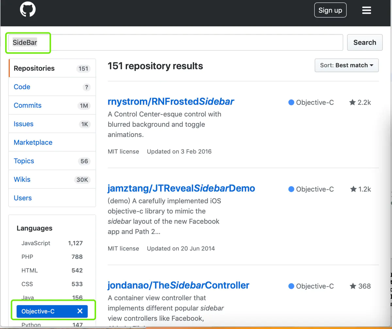Open the rnystrom/RNFrostedSidebar repository
The height and width of the screenshot is (329, 392).
click(x=171, y=102)
